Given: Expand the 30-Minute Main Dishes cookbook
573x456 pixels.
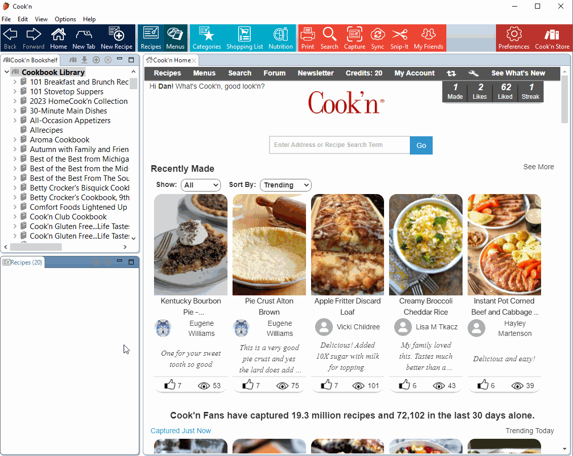Looking at the screenshot, I should 15,111.
